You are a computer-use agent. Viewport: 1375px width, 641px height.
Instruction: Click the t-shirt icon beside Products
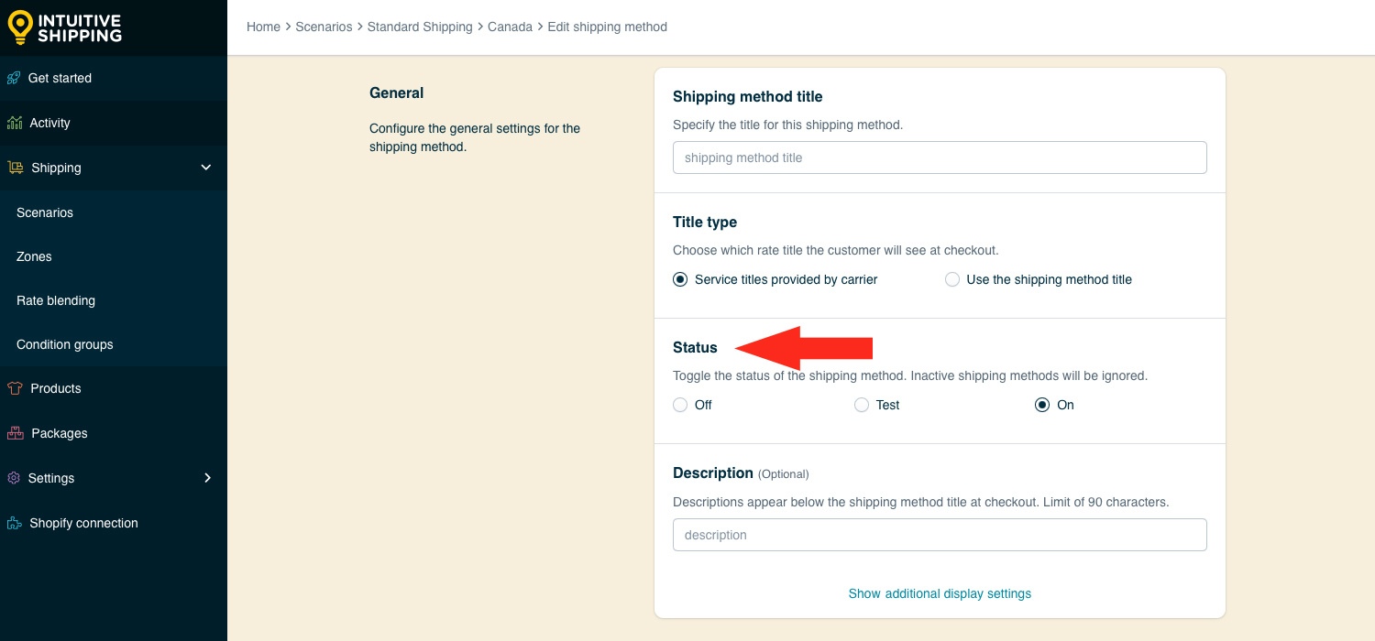pyautogui.click(x=15, y=388)
